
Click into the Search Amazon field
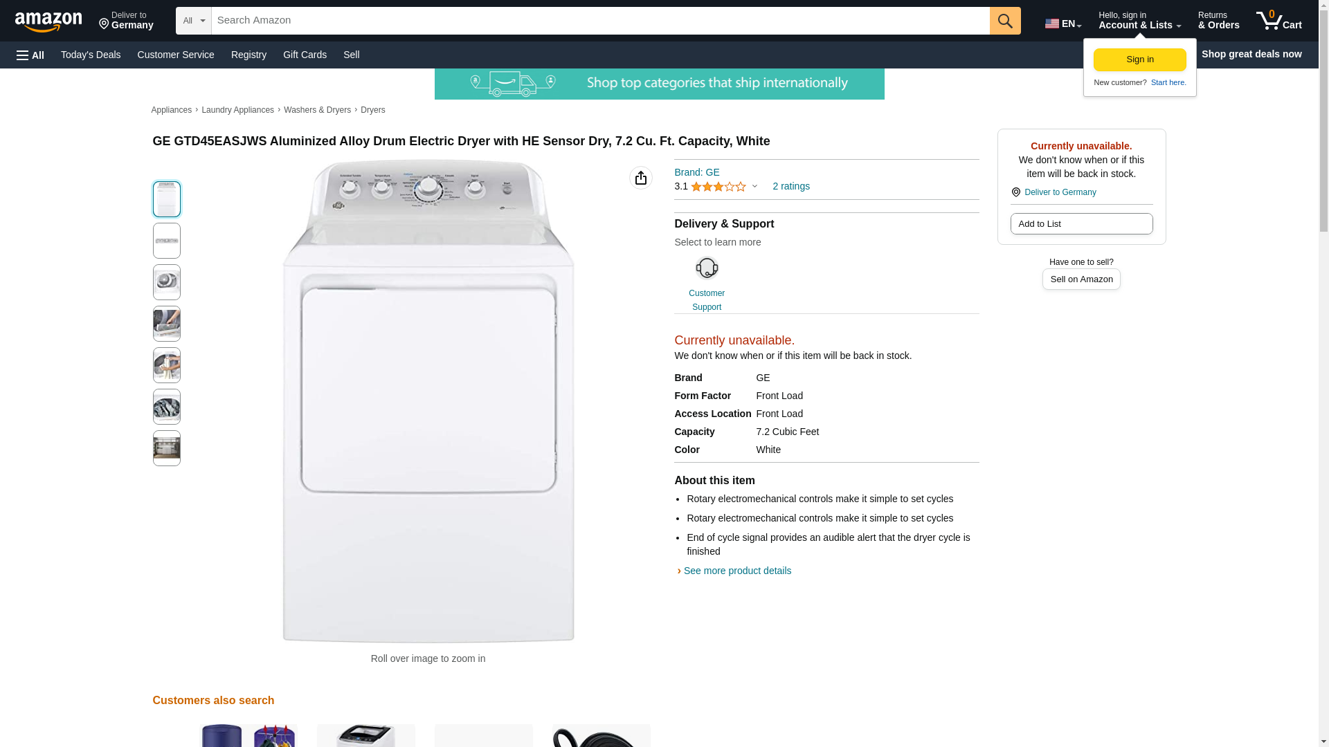click(x=600, y=21)
